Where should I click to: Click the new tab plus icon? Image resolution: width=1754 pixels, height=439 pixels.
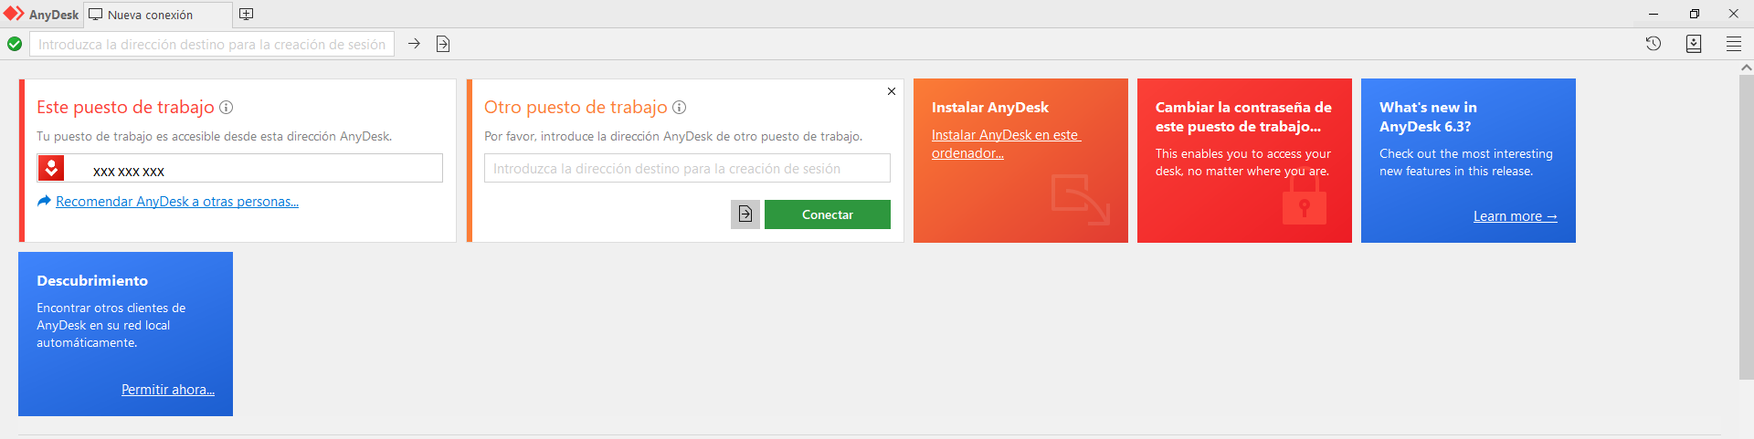246,15
